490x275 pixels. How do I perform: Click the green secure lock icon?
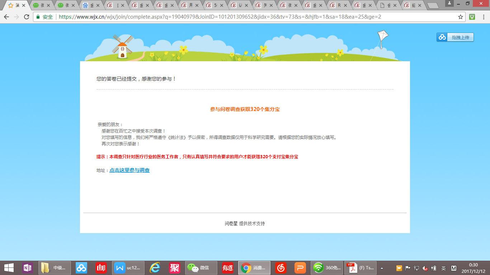[38, 17]
